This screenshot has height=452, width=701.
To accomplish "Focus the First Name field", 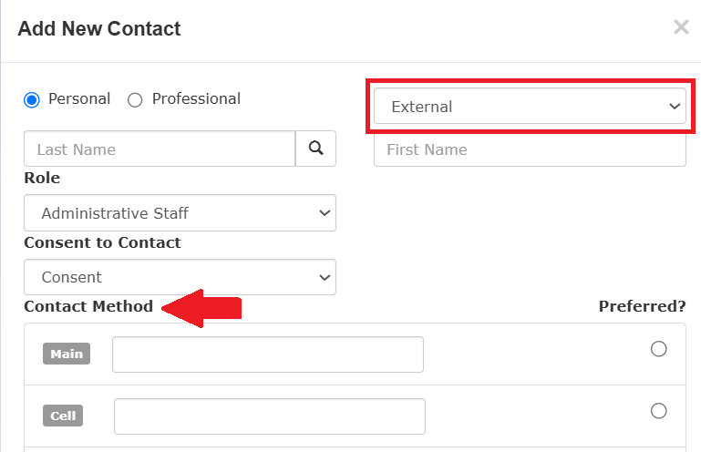I will 530,149.
